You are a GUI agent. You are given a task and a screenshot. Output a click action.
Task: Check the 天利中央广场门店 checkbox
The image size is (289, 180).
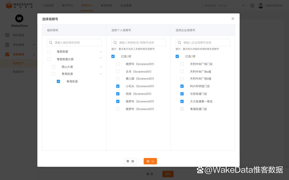[x=182, y=64]
